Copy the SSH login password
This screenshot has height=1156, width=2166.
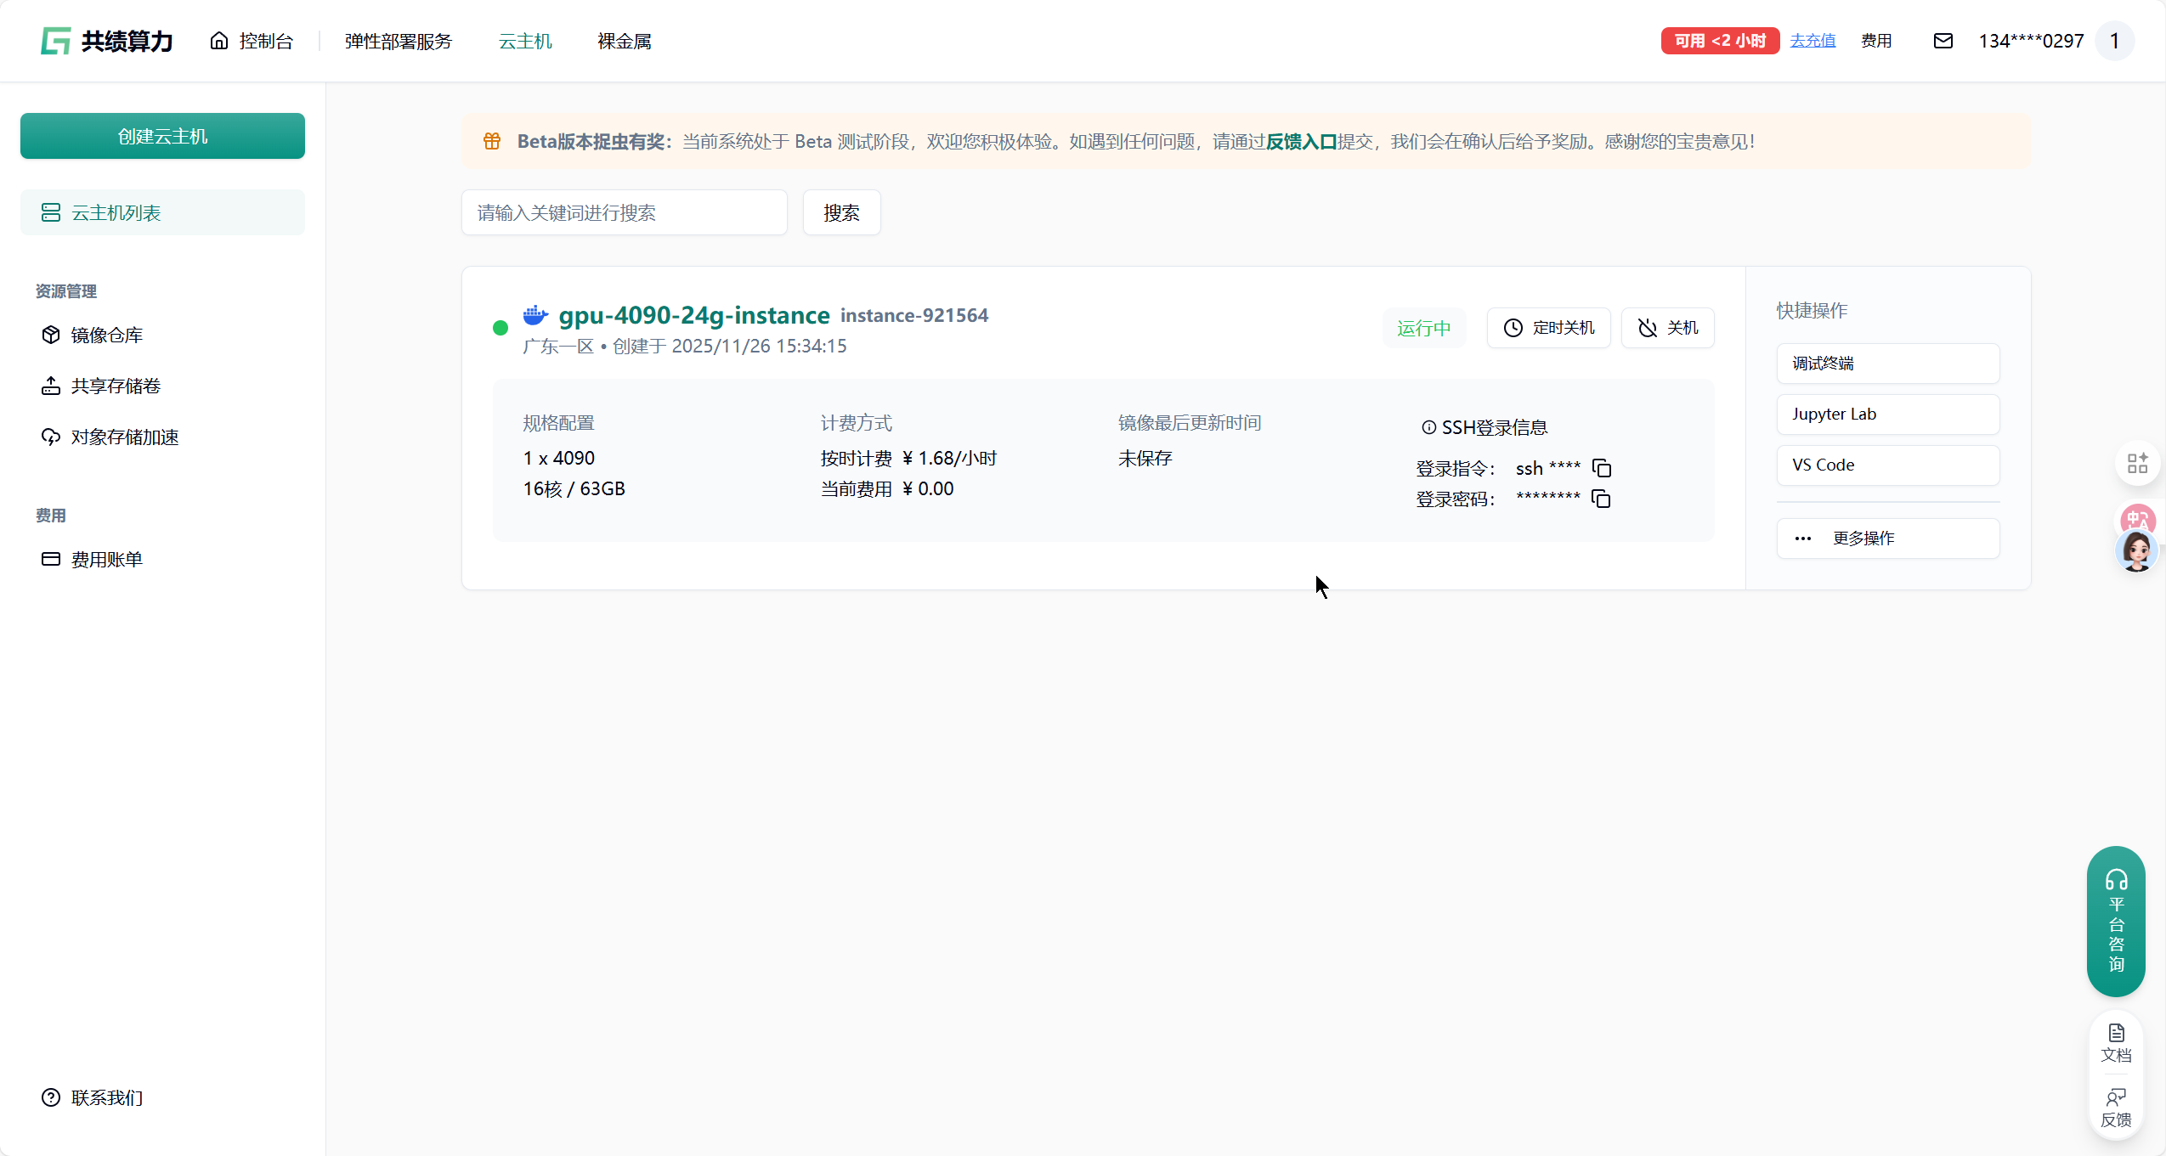[1602, 499]
